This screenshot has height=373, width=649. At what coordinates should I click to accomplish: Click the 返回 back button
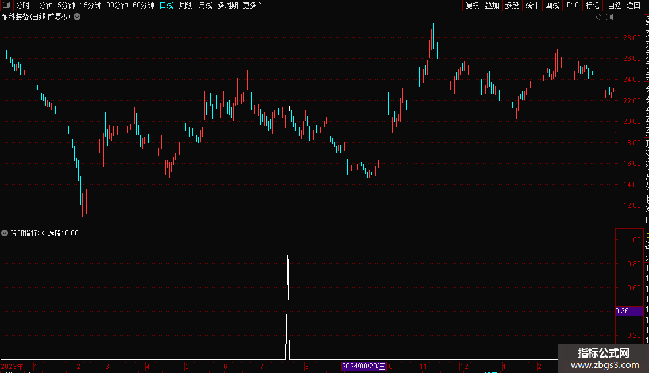pos(633,5)
